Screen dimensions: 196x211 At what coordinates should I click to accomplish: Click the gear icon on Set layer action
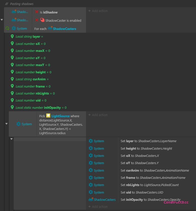coord(91,141)
